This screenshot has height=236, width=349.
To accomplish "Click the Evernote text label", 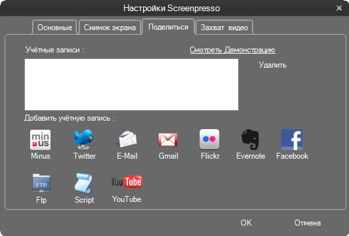I will [251, 156].
